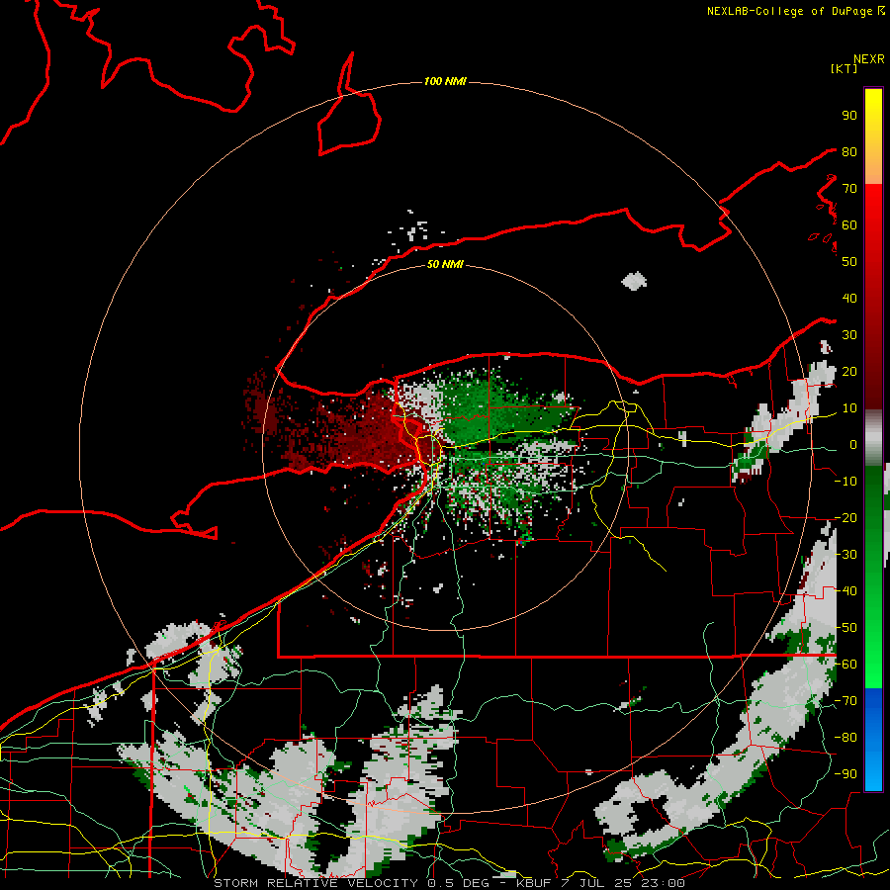Click the -80 value on the velocity scale

pyautogui.click(x=845, y=738)
